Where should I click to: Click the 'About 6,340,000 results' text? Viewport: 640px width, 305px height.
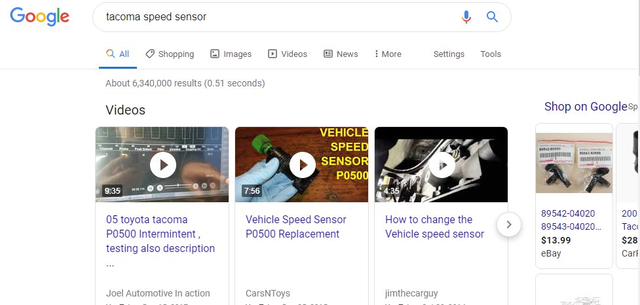click(185, 83)
